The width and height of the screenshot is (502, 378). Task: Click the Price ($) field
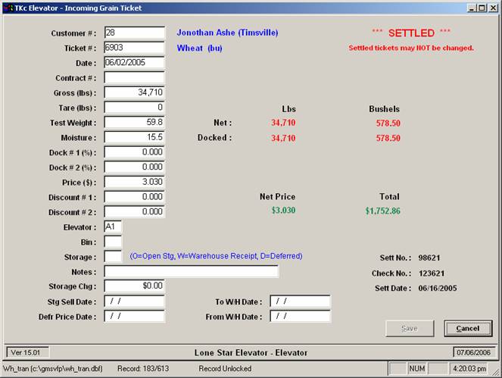click(134, 183)
